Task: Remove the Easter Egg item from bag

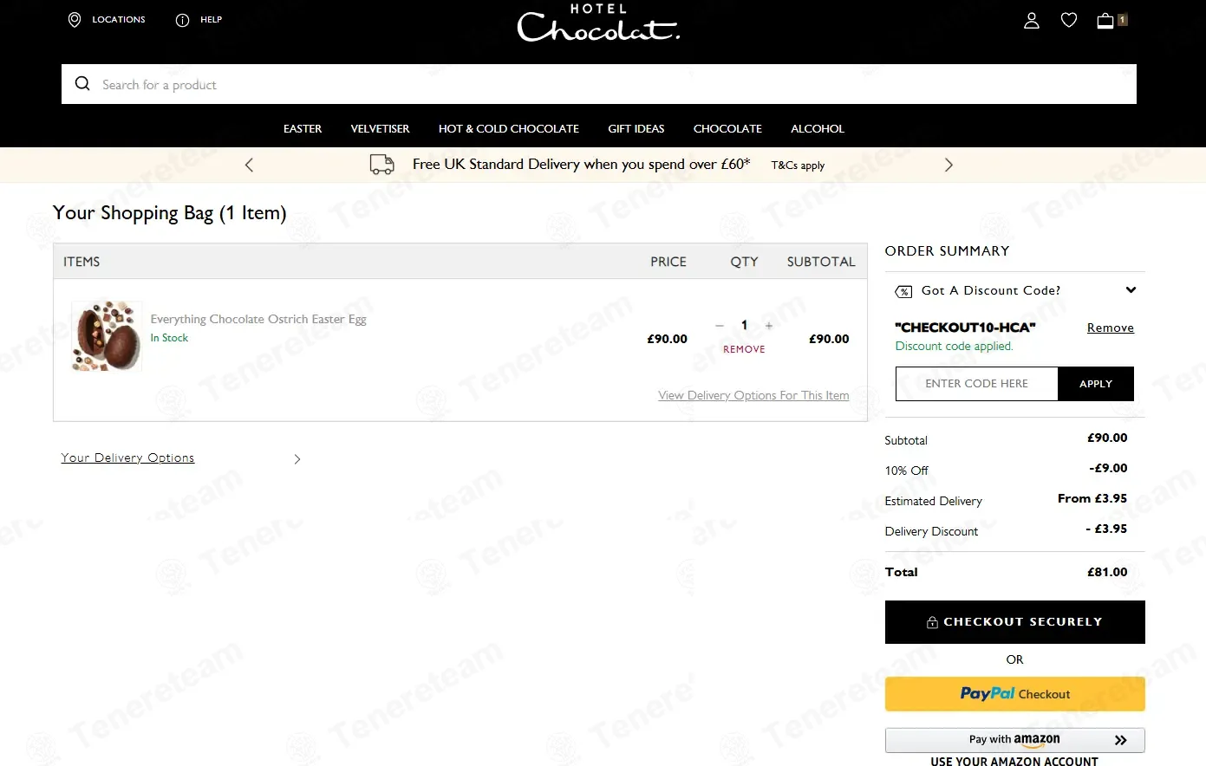Action: 744,349
